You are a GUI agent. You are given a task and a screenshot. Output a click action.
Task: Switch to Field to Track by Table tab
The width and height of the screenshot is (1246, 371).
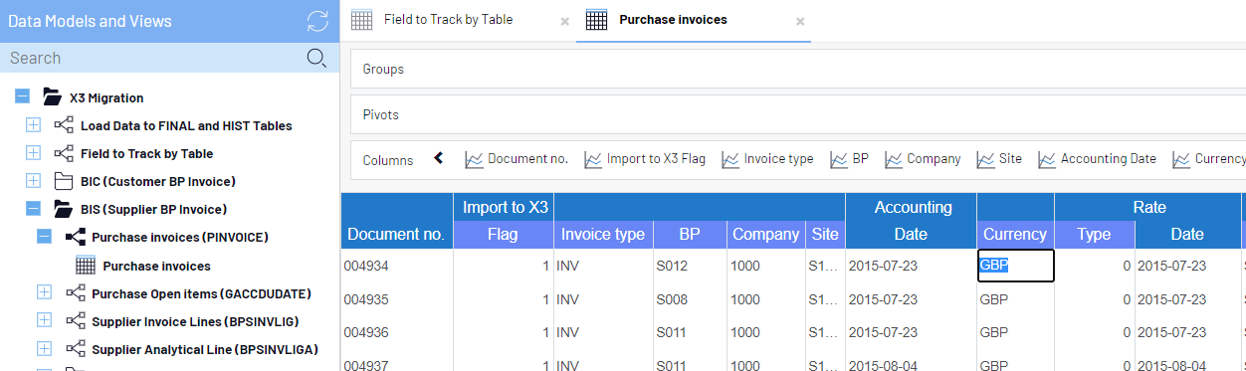click(x=448, y=19)
